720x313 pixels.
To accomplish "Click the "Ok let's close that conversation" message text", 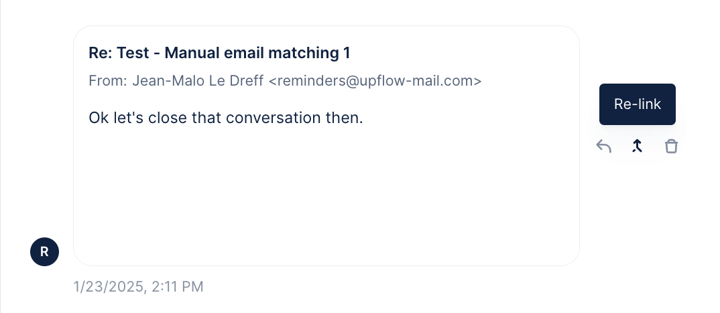I will click(x=225, y=118).
